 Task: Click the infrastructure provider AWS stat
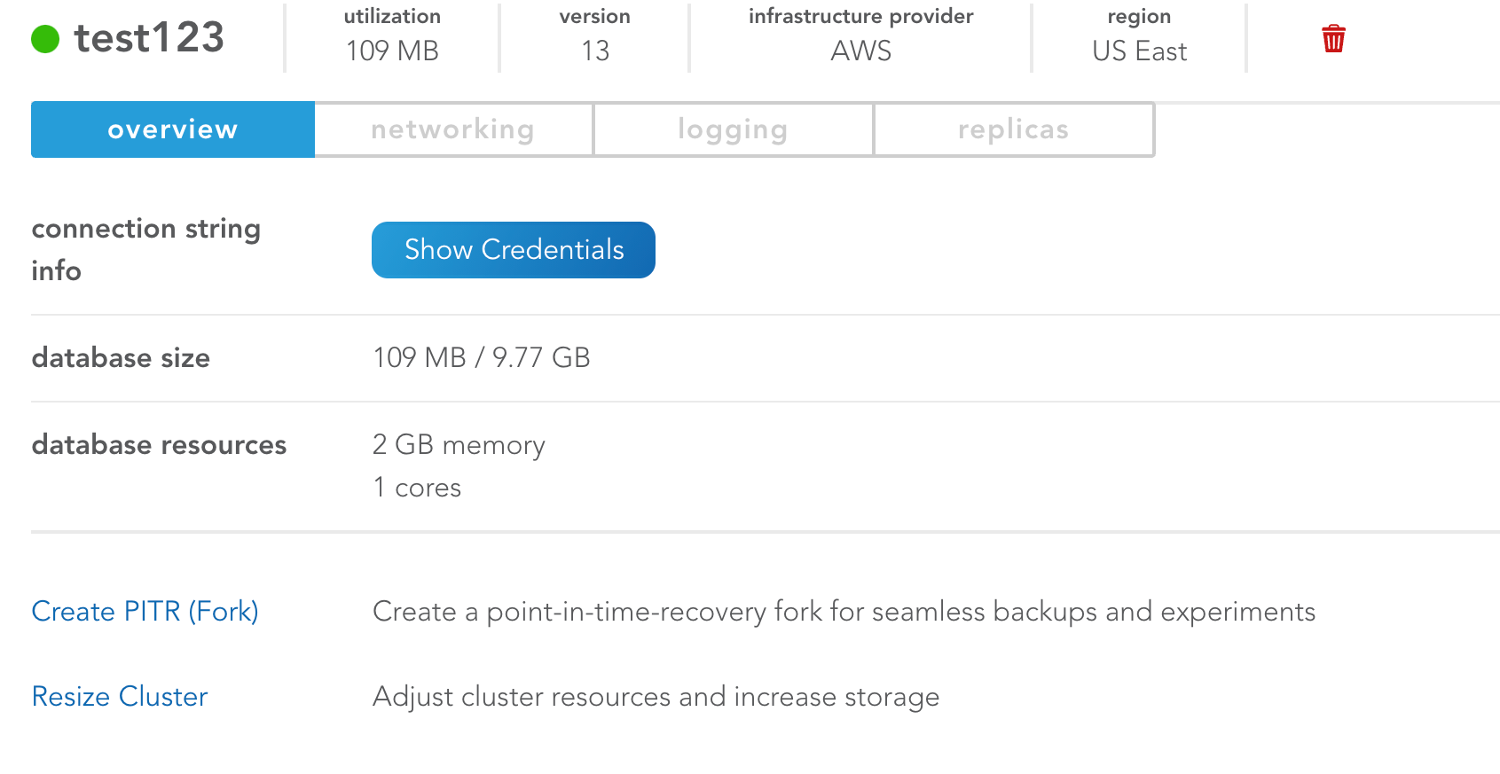click(860, 50)
